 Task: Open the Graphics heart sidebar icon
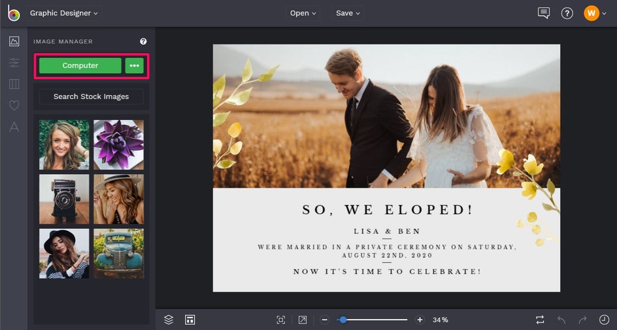click(14, 105)
